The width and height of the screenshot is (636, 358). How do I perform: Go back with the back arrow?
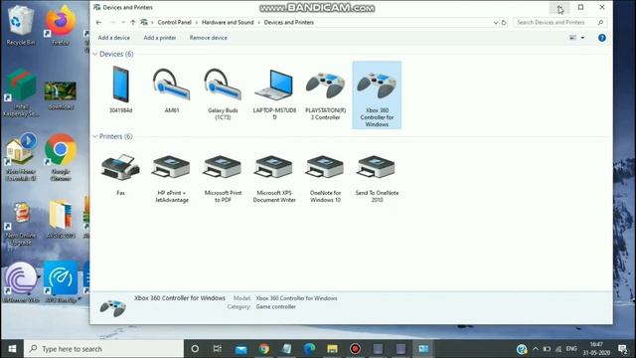(99, 22)
